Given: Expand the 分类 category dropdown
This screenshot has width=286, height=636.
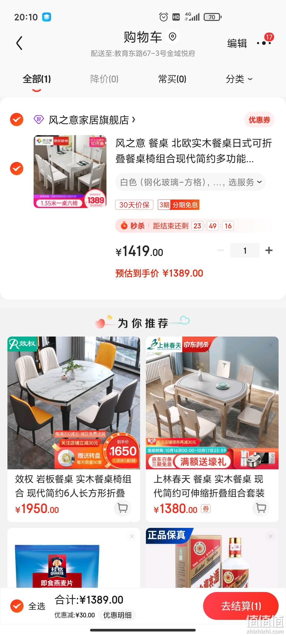Looking at the screenshot, I should click(239, 79).
